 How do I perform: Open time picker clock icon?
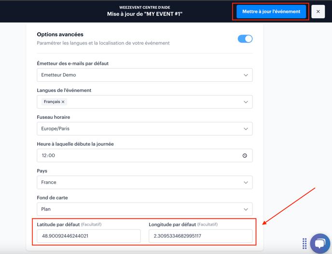[245, 155]
